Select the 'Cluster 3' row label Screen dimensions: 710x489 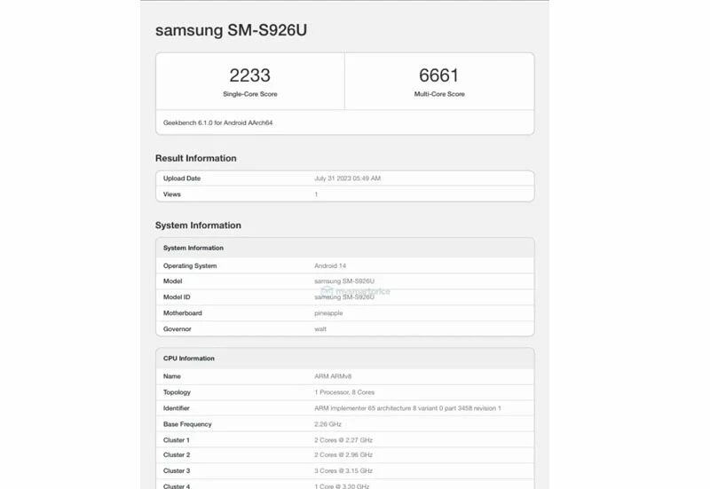tap(177, 471)
